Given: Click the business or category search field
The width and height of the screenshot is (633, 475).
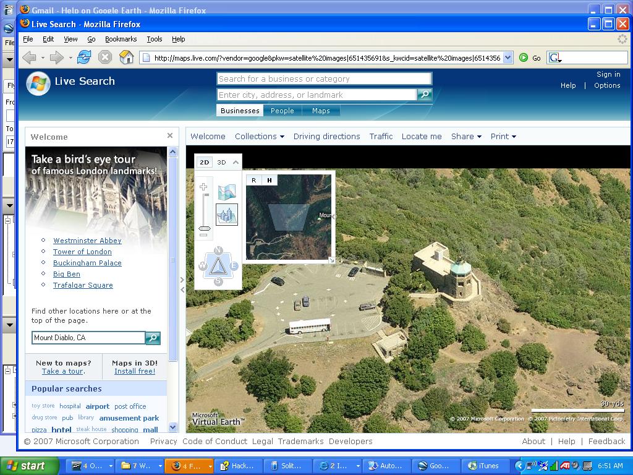Looking at the screenshot, I should [x=324, y=79].
